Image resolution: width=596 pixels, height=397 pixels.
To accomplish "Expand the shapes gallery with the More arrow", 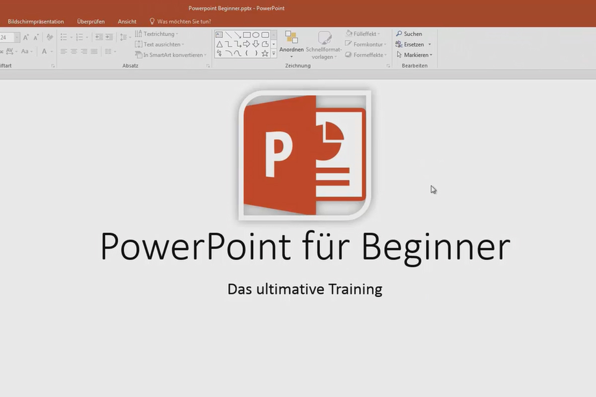I will (273, 54).
